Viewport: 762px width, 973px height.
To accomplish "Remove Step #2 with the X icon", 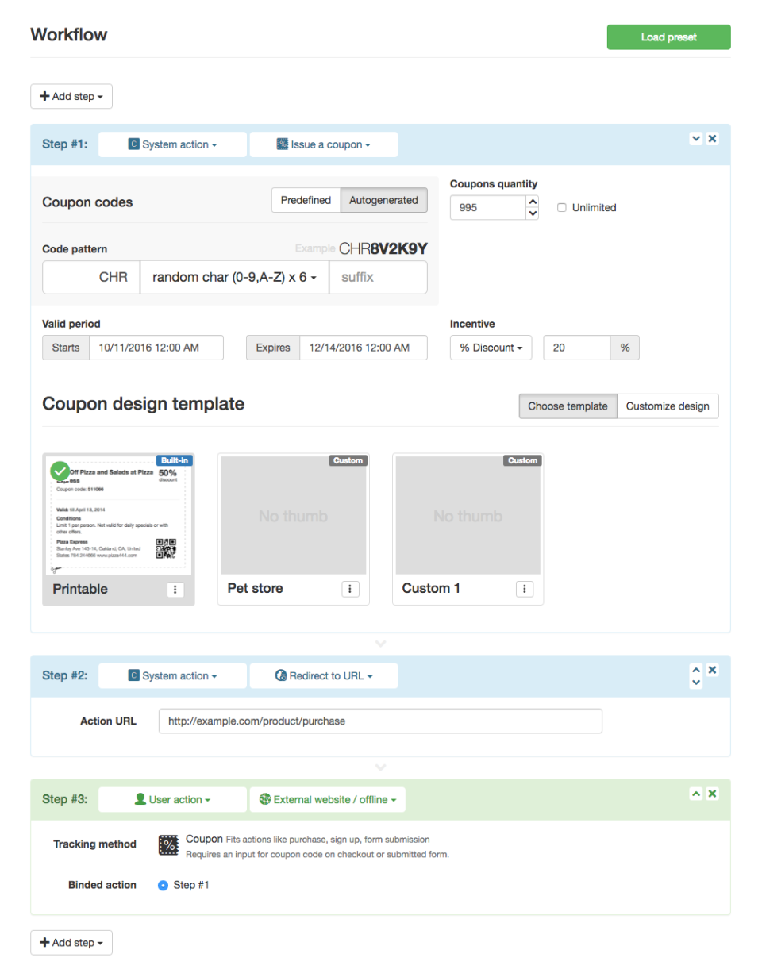I will [x=713, y=669].
